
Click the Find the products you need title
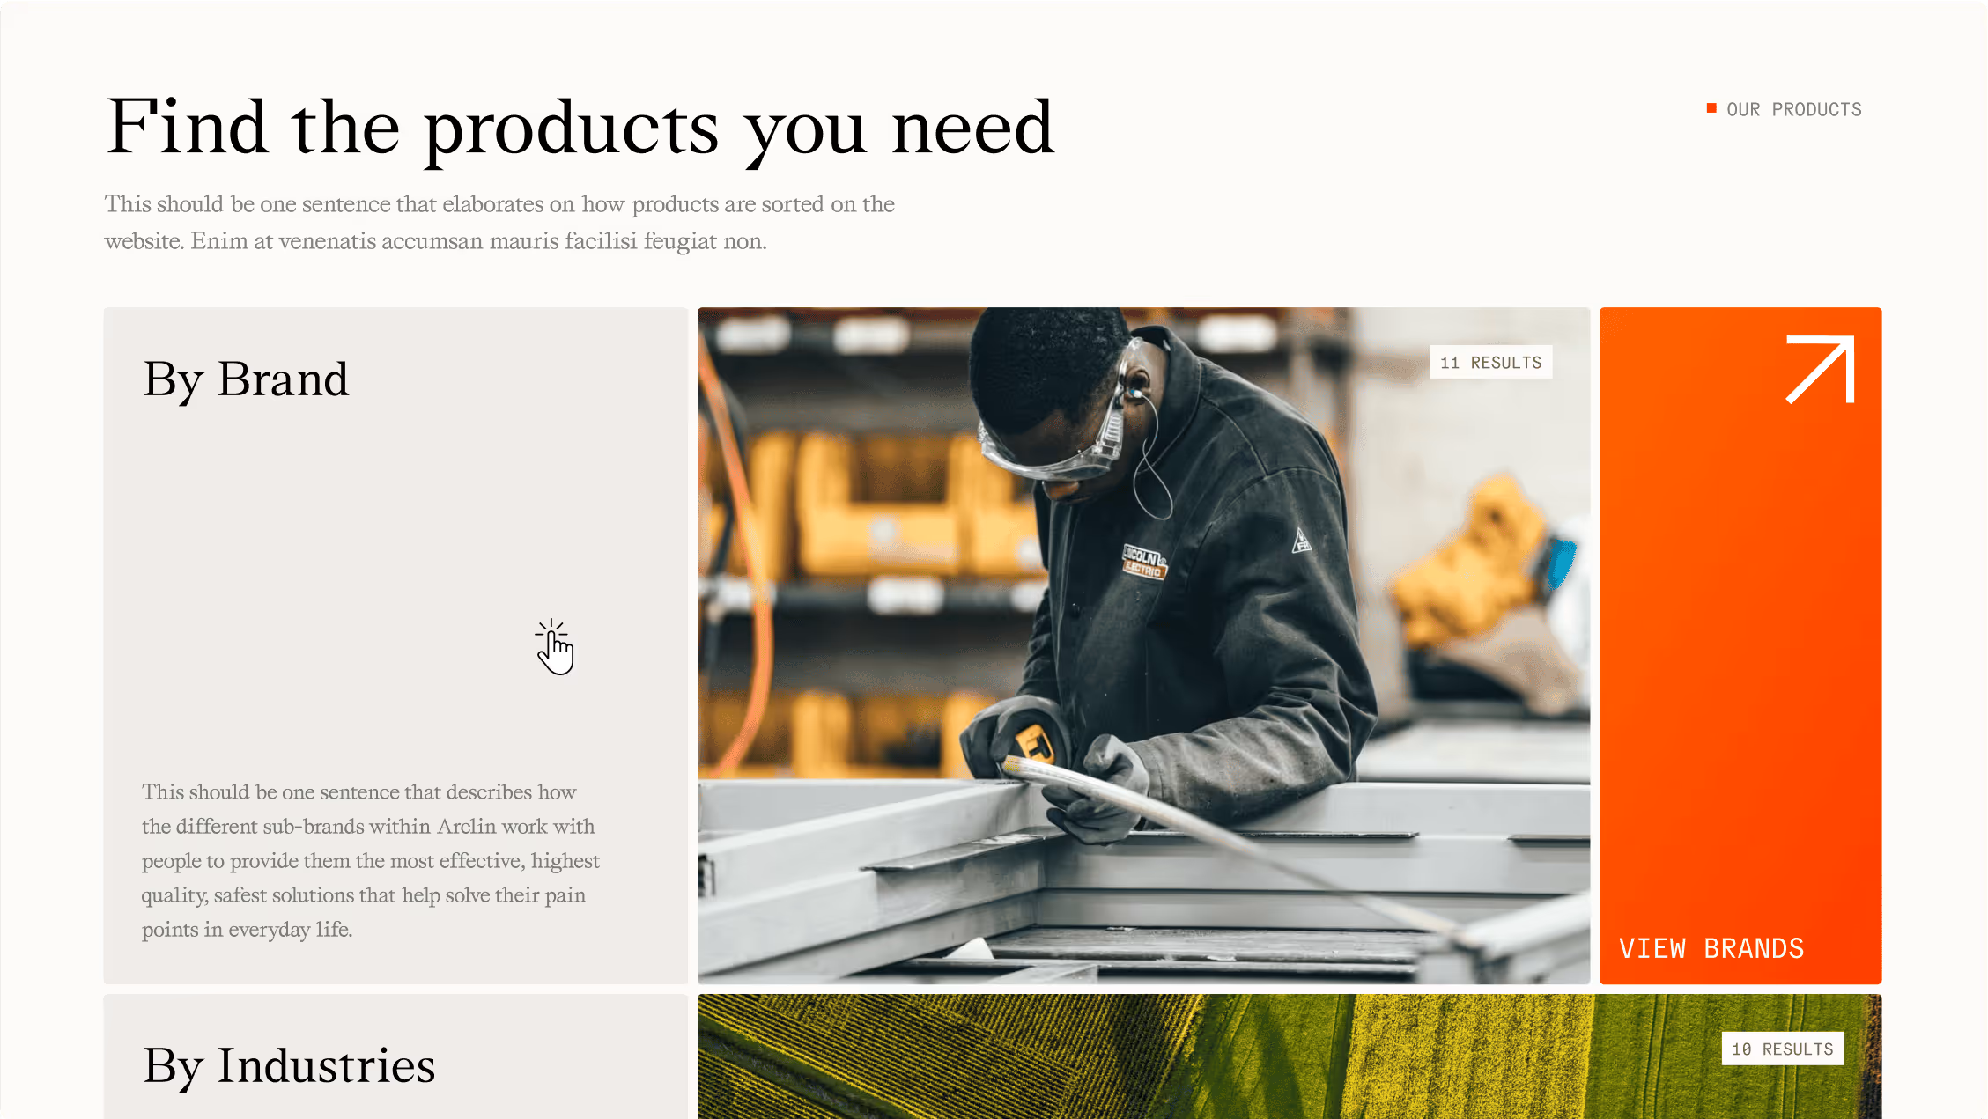point(580,129)
